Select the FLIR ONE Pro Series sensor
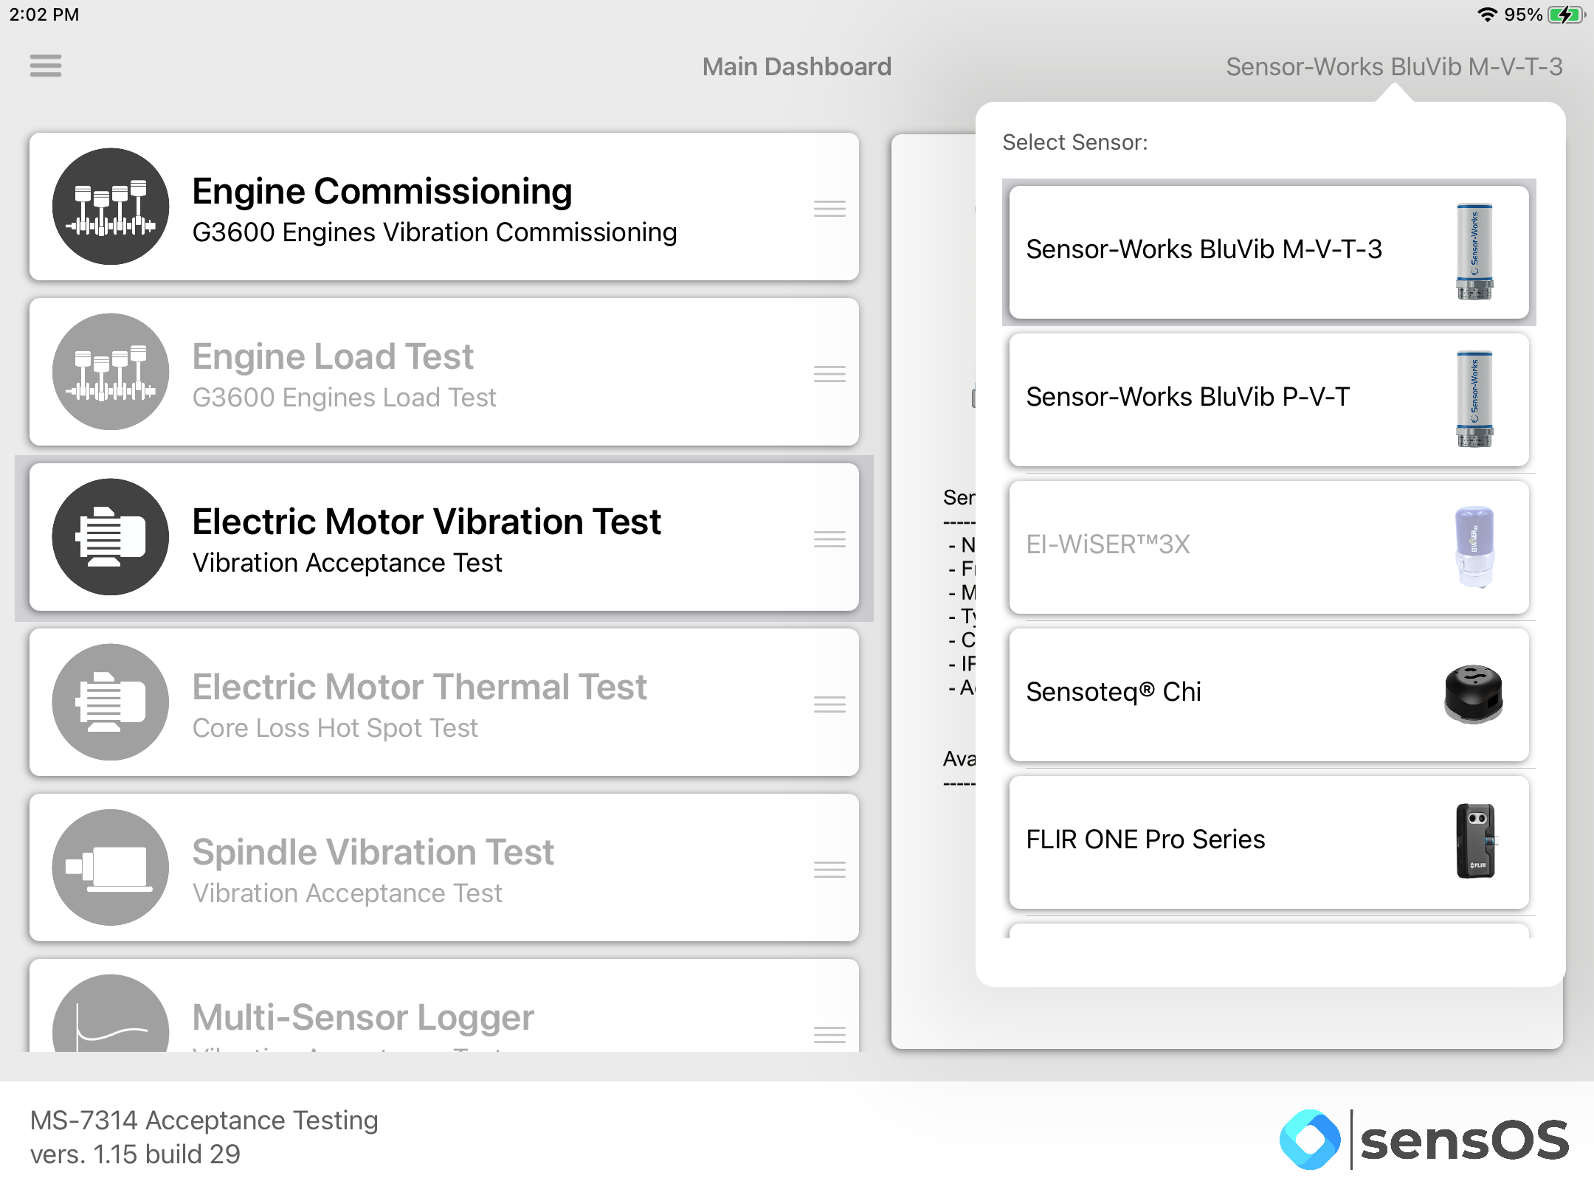Image resolution: width=1594 pixels, height=1195 pixels. point(1269,842)
